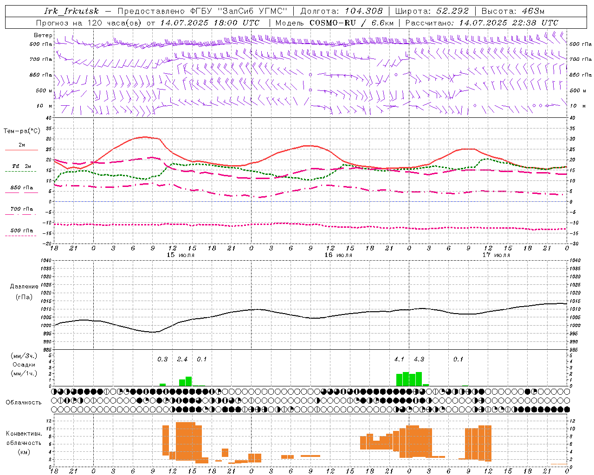Image resolution: width=594 pixels, height=475 pixels.
Task: Click the 15 июля date label
Action: (x=181, y=255)
